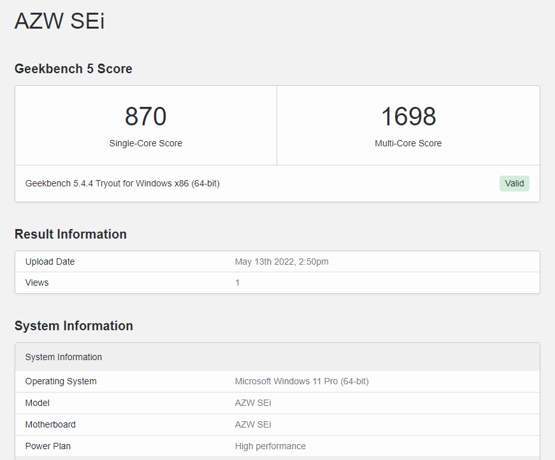
Task: Click the Operating System row label
Action: [x=61, y=381]
